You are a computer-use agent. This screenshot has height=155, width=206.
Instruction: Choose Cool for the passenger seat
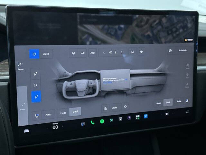tap(168, 102)
